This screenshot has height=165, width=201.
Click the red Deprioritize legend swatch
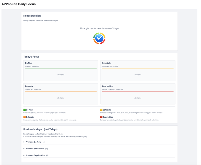[x=101, y=117]
